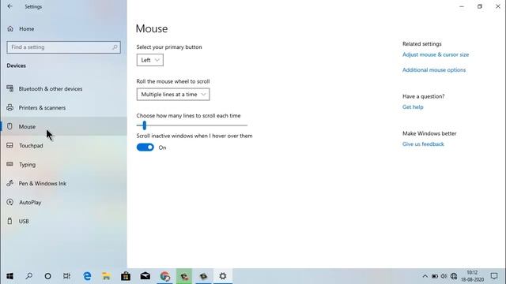Launch Microsoft Edge from the taskbar

pos(87,276)
